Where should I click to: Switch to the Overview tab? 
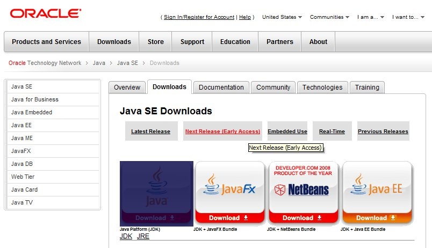[x=127, y=87]
